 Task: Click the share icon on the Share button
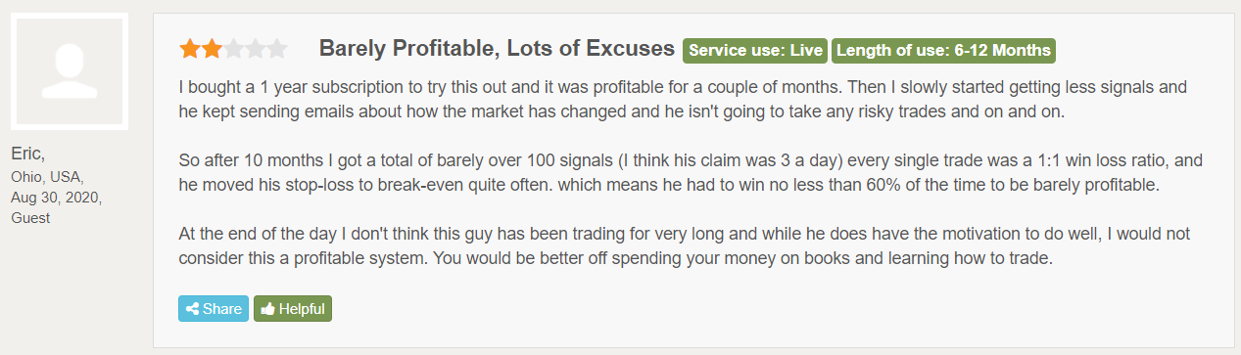tap(193, 309)
